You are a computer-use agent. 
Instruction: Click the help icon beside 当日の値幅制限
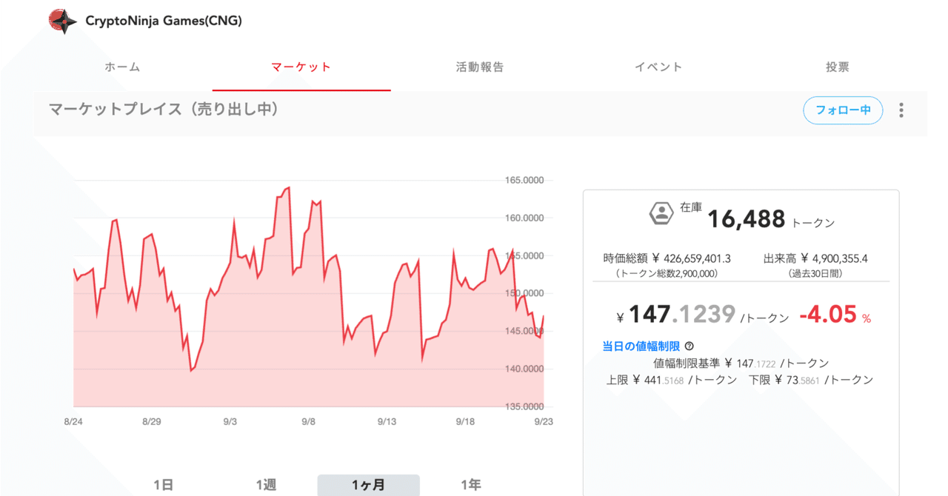pos(690,346)
